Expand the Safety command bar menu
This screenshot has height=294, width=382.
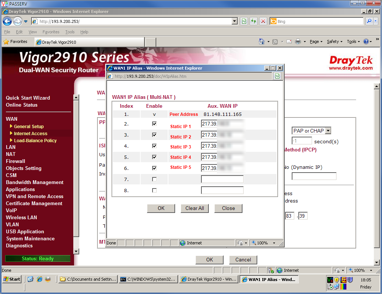335,42
